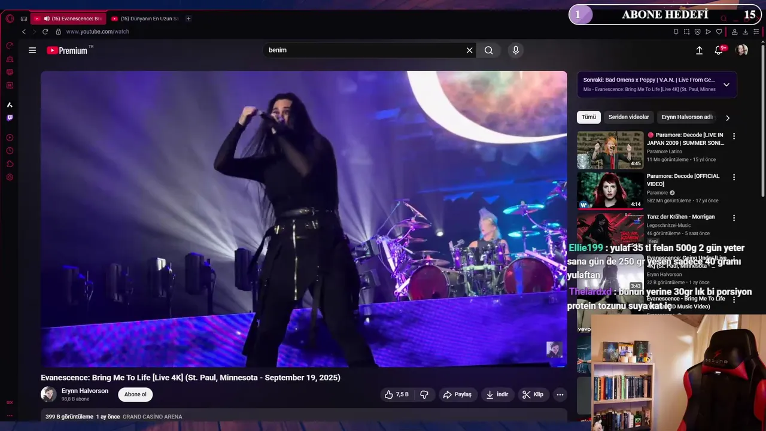Open the ad blocker shield icon
This screenshot has width=766, height=431.
coord(697,32)
